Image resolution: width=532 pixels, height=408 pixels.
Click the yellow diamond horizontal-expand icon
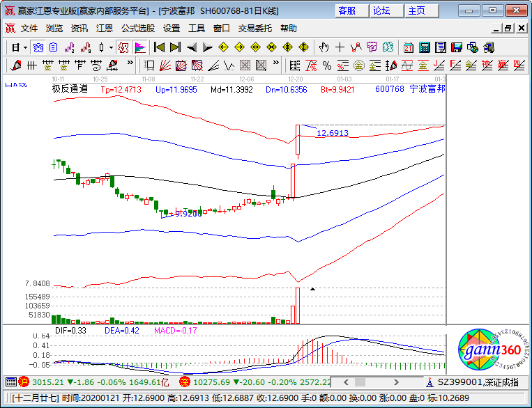255,47
